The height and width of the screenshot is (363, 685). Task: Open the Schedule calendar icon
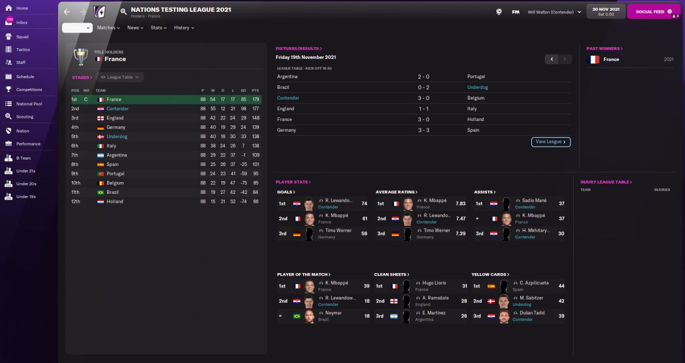coord(9,77)
